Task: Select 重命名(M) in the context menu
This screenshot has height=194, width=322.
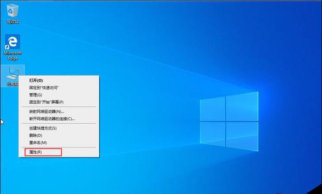Action: [38, 143]
